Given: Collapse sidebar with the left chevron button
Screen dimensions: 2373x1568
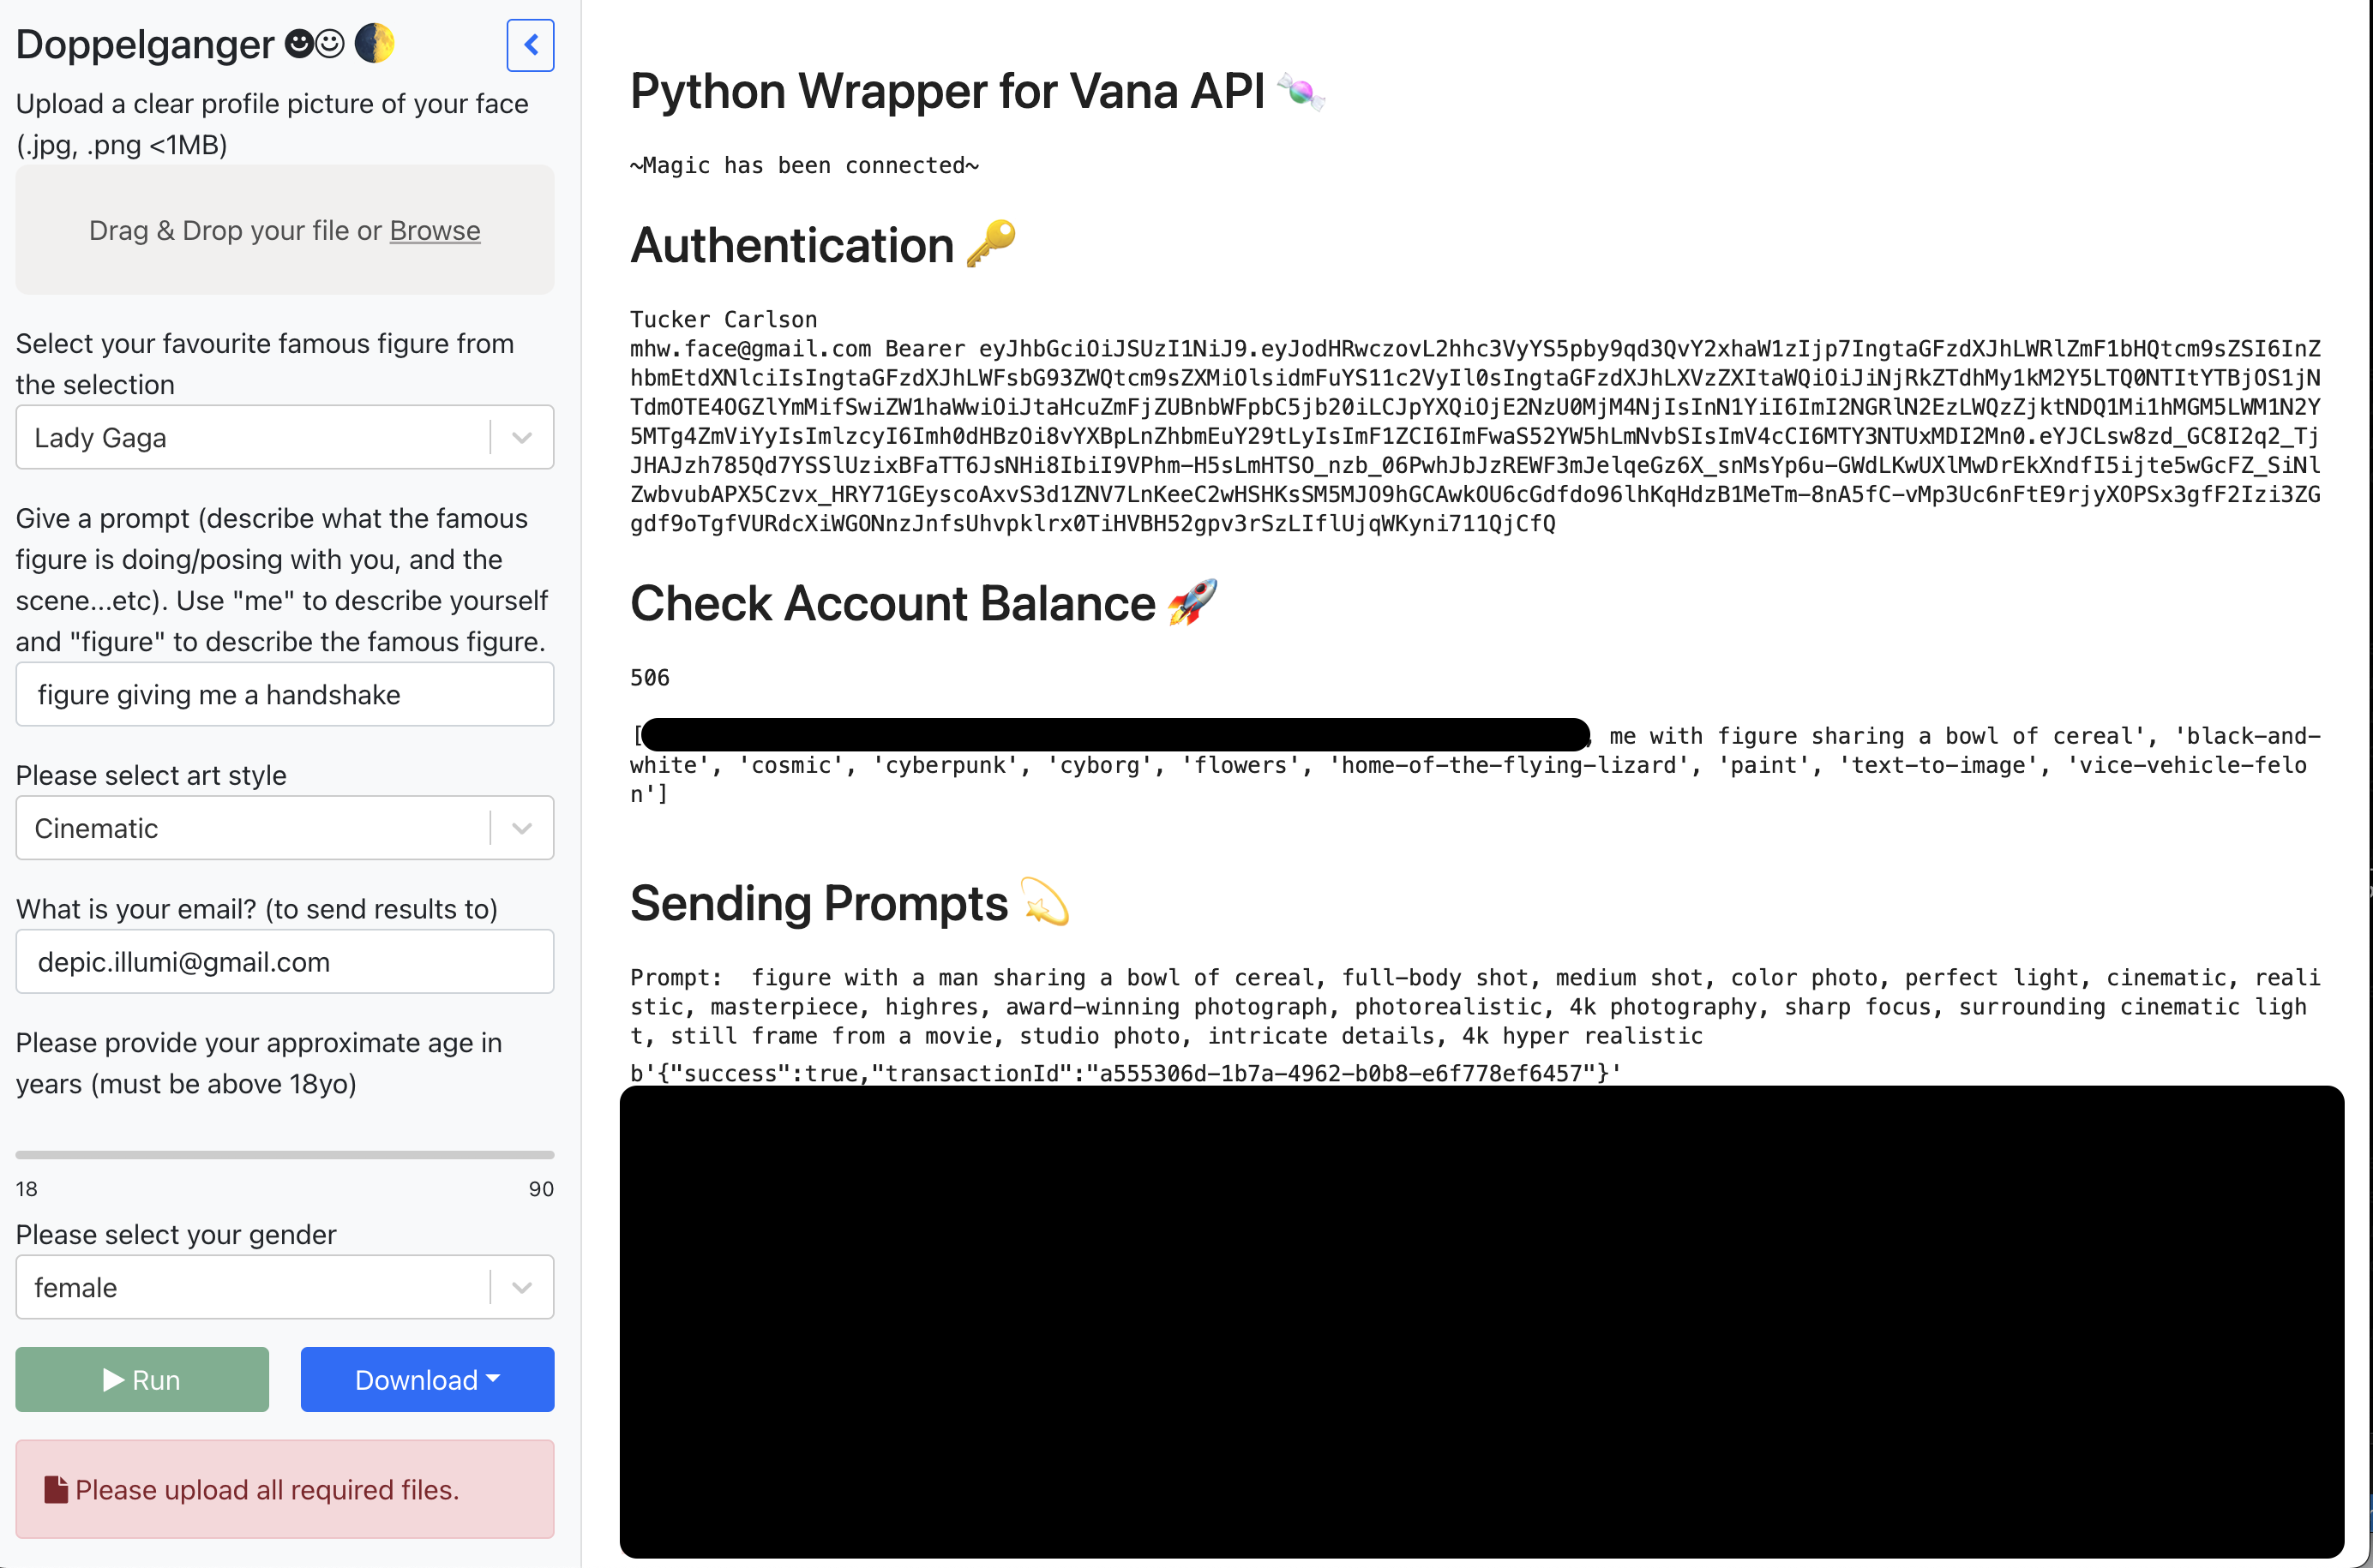Looking at the screenshot, I should (530, 45).
